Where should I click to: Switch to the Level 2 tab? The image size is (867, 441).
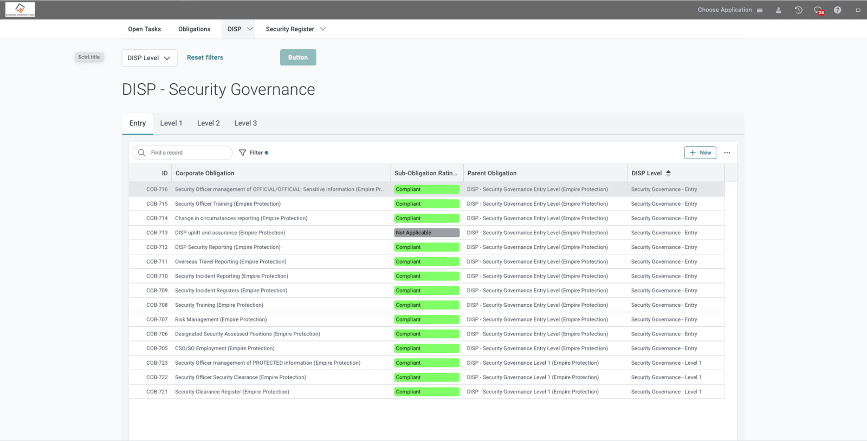(208, 123)
